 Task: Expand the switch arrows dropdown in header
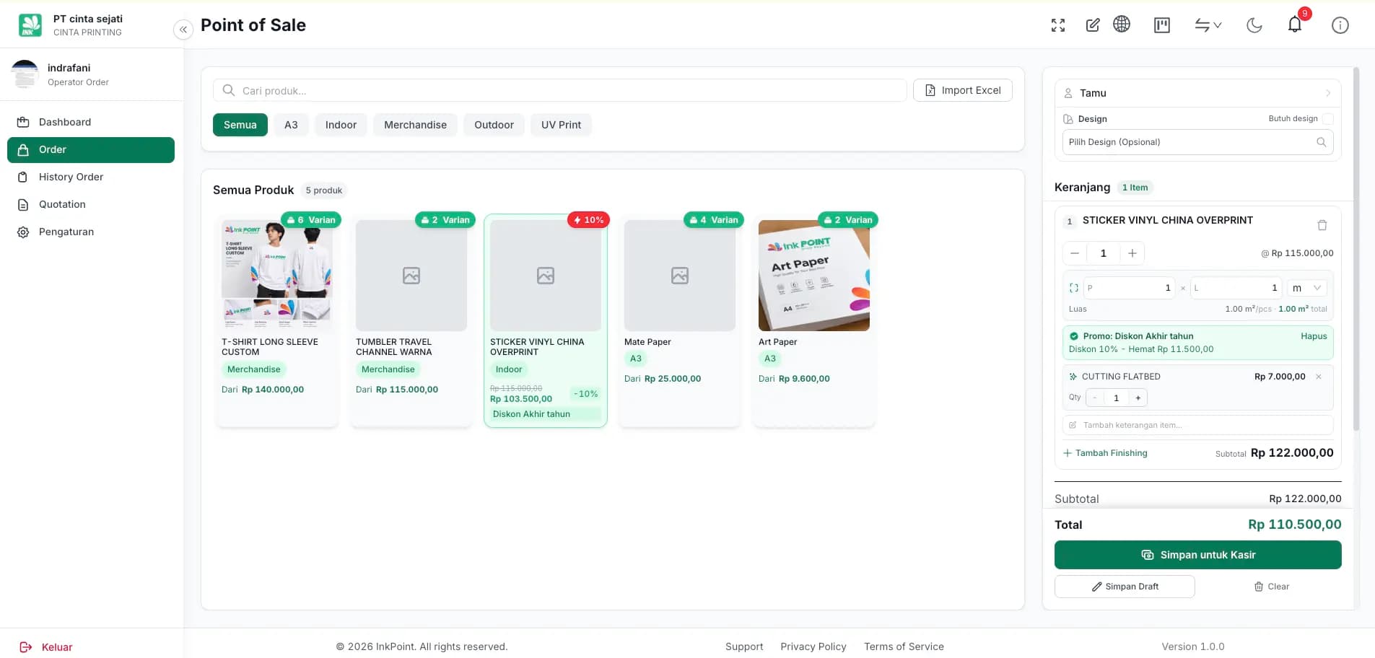1208,25
